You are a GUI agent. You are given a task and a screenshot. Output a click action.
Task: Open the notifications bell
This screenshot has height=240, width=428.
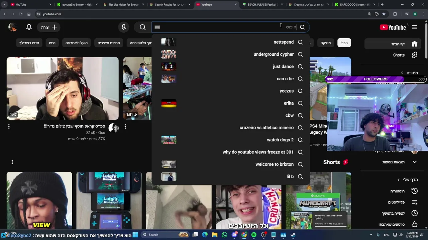click(x=29, y=27)
